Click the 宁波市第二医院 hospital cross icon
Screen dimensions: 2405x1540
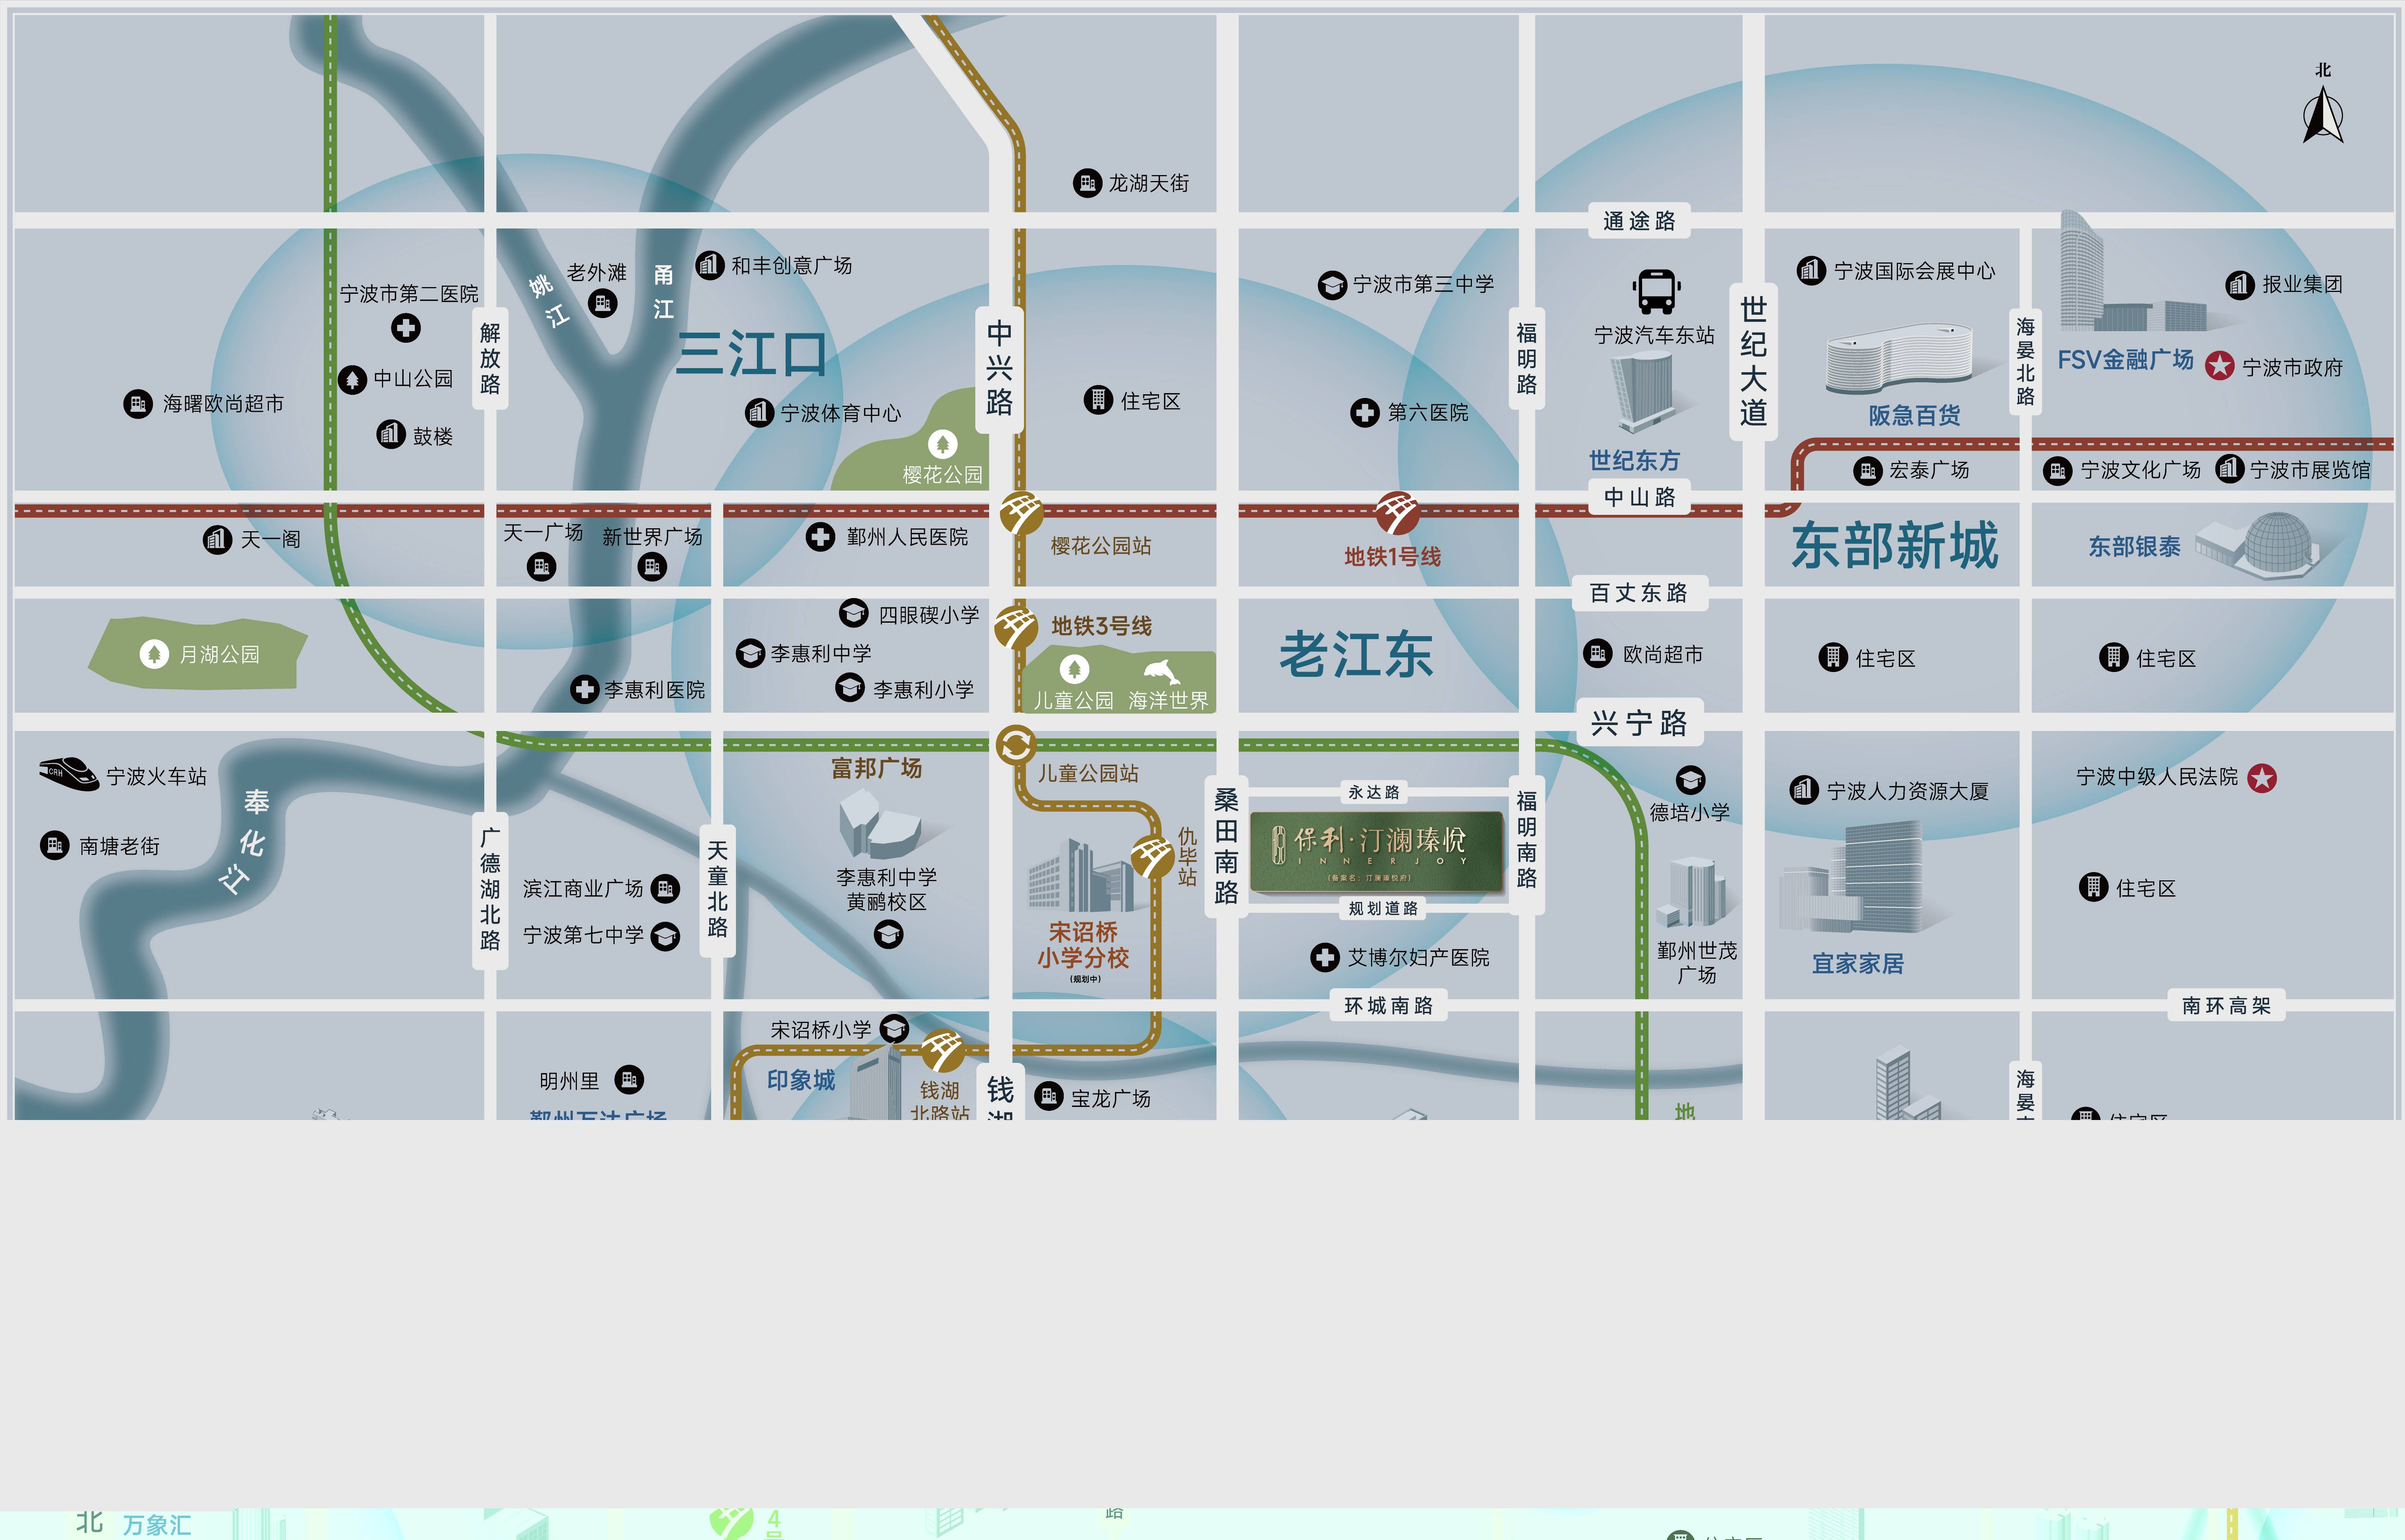[x=405, y=328]
